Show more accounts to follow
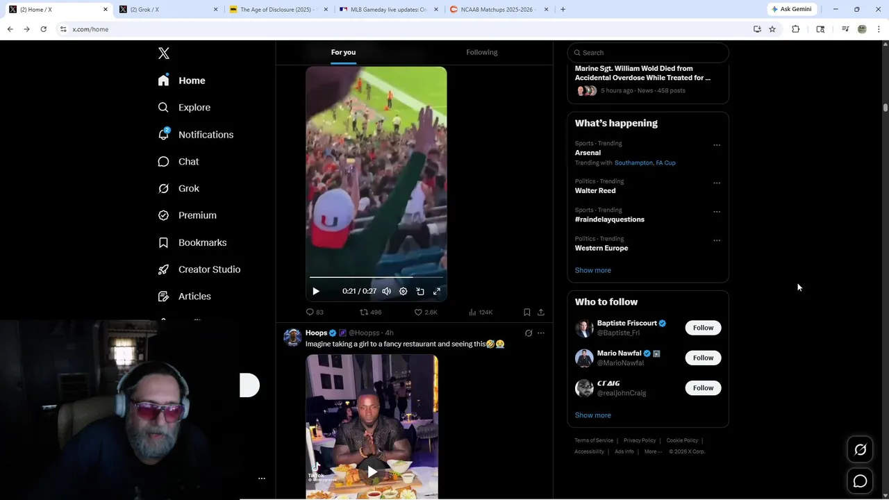Screen dimensions: 889x500 click(593, 415)
